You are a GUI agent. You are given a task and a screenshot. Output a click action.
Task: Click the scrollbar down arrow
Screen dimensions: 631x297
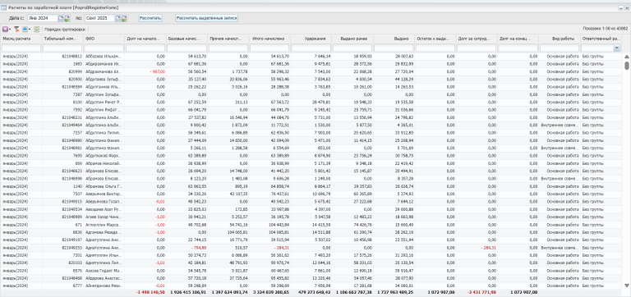coord(627,286)
